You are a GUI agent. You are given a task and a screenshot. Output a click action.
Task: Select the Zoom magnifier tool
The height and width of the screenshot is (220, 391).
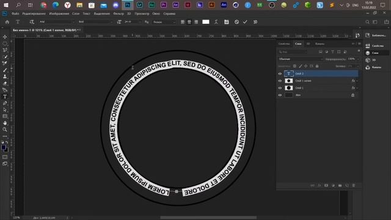tap(5, 130)
